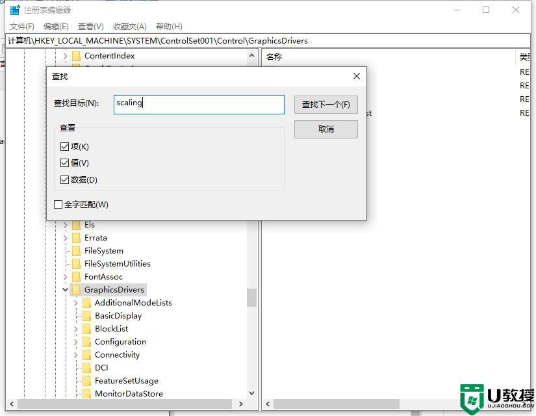
Task: Uncheck the 值(V) values checkbox
Action: pos(64,163)
